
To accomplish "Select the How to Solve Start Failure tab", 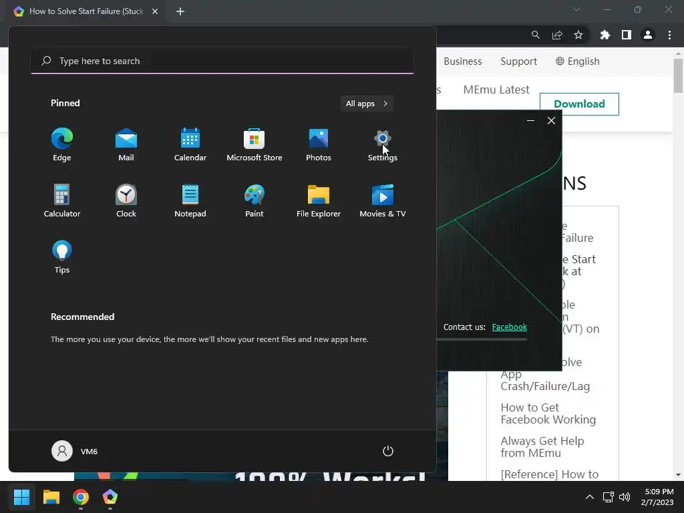I will pyautogui.click(x=86, y=11).
